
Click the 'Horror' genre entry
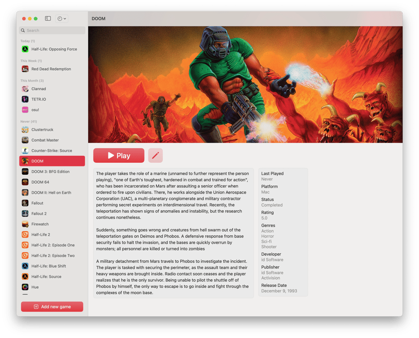(267, 236)
